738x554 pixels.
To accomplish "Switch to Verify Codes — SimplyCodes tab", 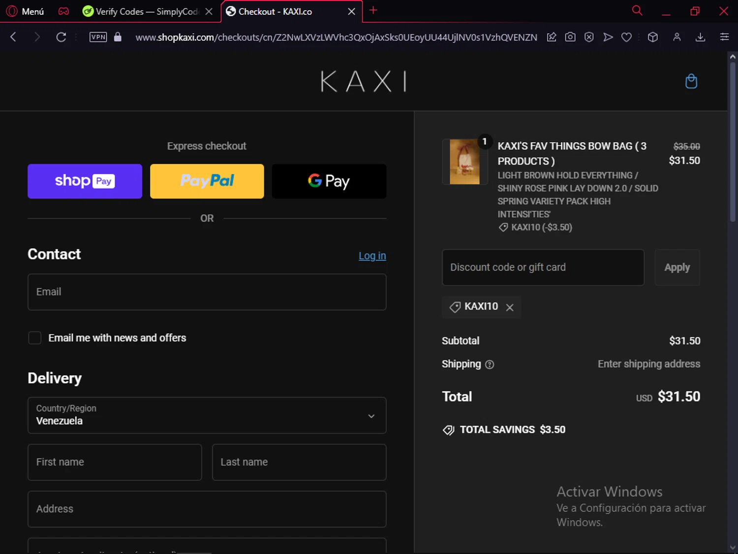I will coord(140,11).
